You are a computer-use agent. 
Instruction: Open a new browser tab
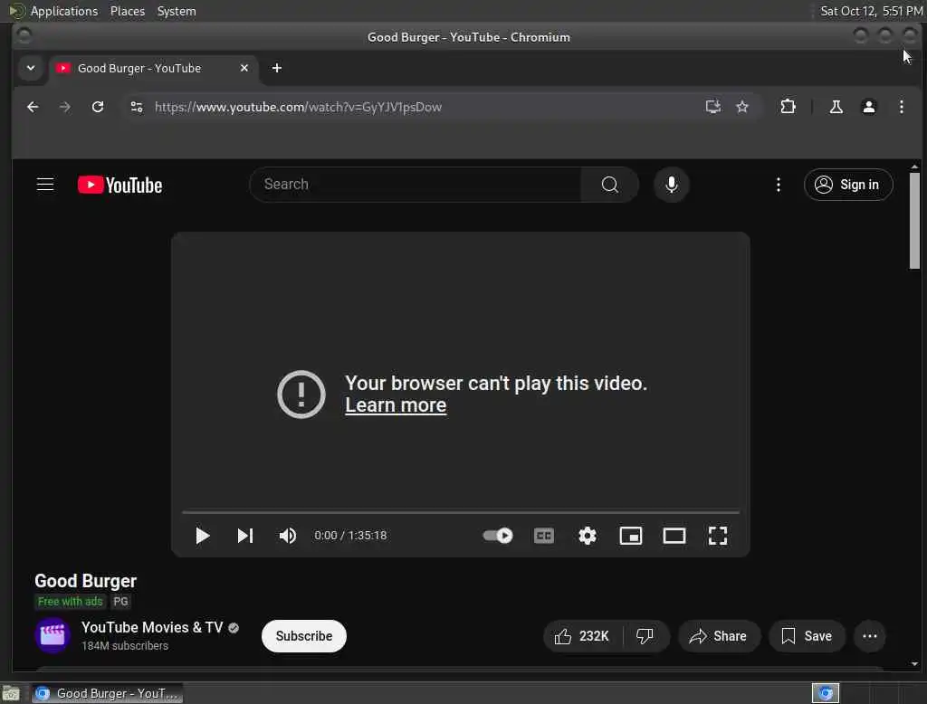(x=277, y=68)
